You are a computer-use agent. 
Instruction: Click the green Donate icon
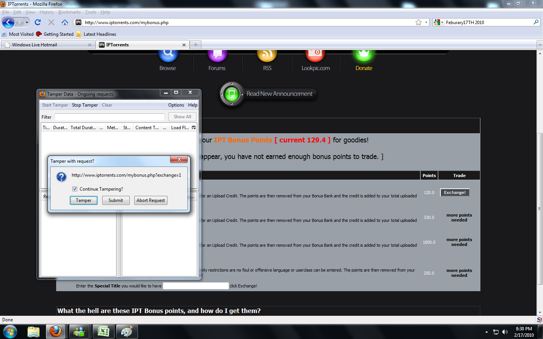(364, 55)
